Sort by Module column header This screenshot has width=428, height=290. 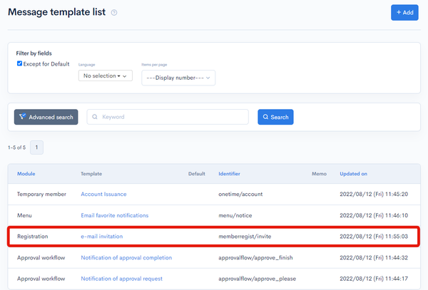click(x=26, y=174)
